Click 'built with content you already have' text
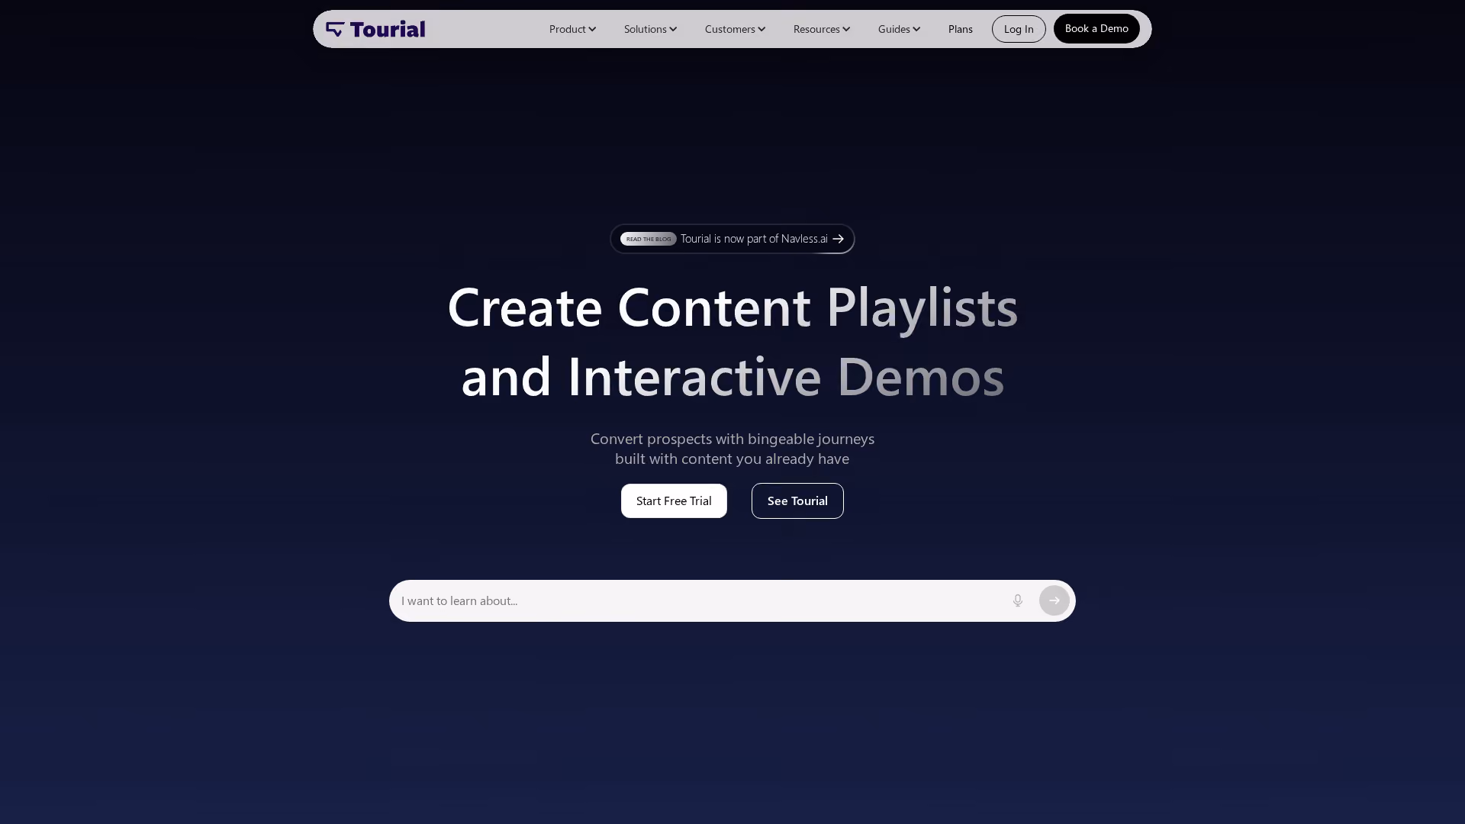1465x824 pixels. pyautogui.click(x=732, y=459)
